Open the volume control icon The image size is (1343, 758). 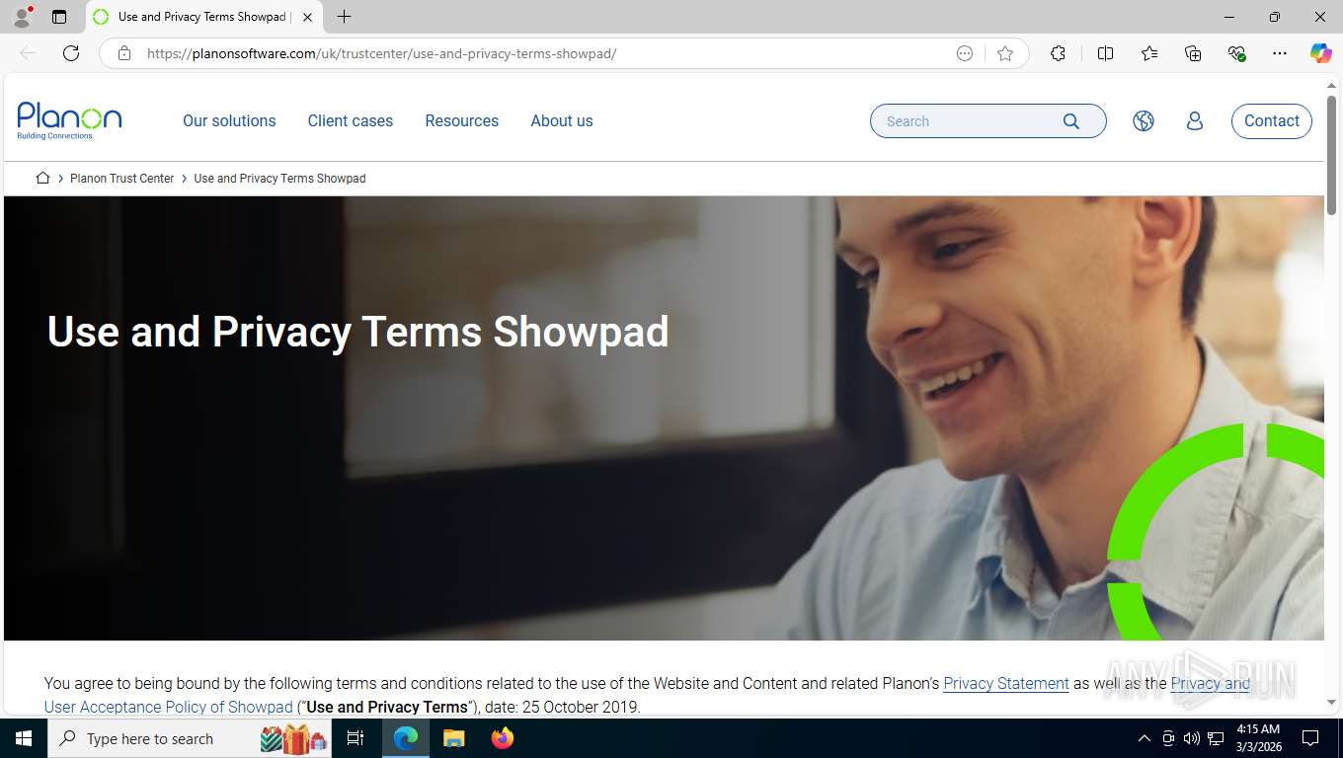click(x=1192, y=738)
